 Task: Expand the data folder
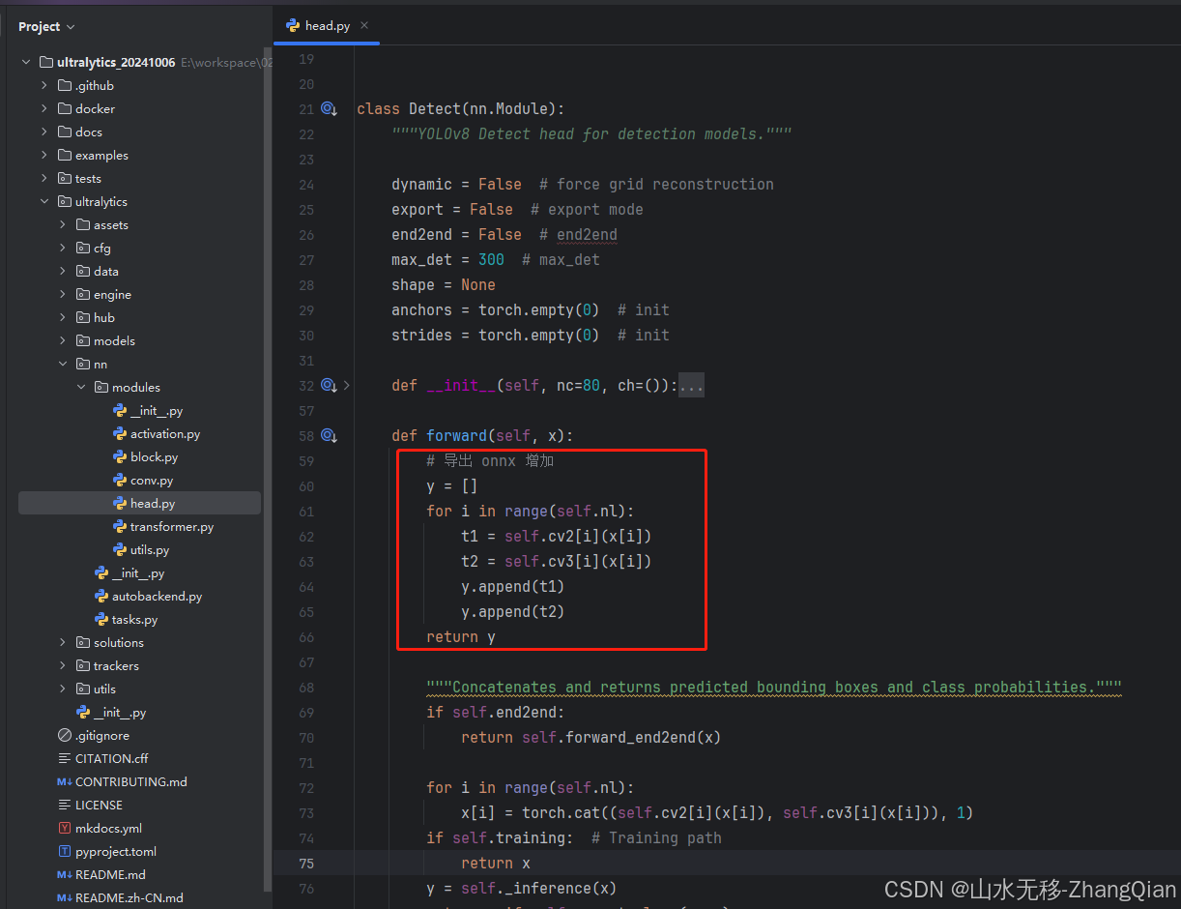[x=63, y=271]
